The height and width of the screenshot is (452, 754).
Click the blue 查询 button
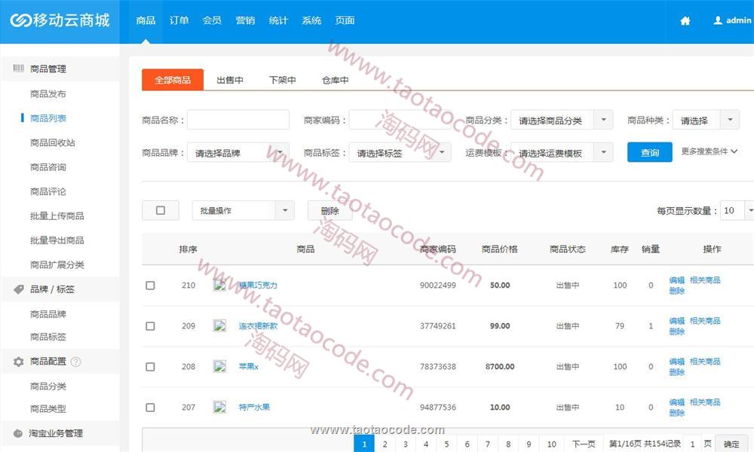649,152
